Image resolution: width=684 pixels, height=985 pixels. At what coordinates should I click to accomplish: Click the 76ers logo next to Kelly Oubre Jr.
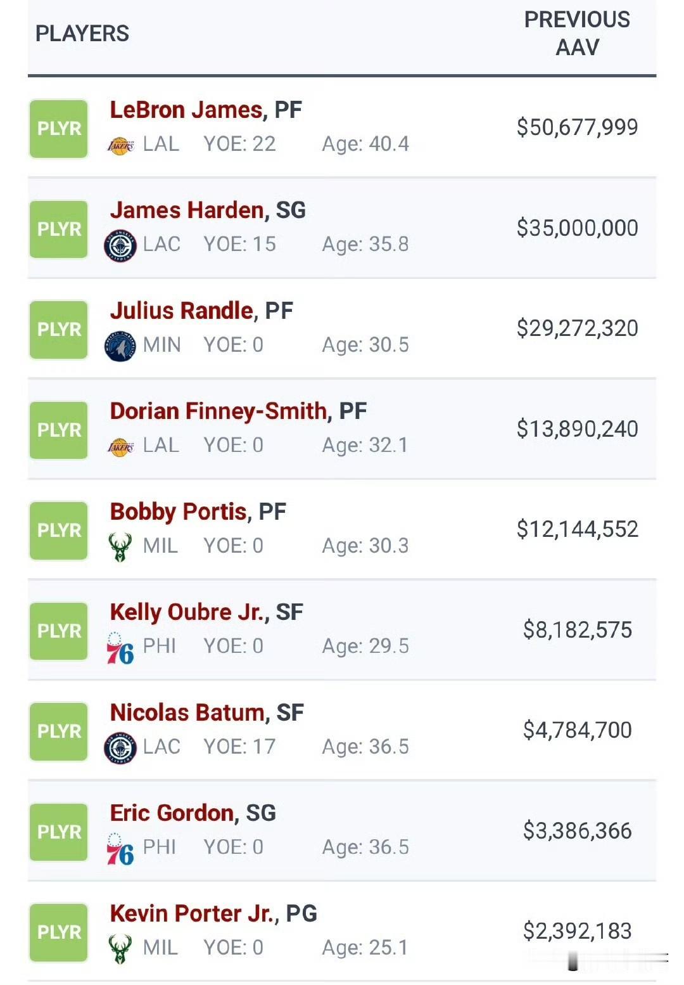120,648
